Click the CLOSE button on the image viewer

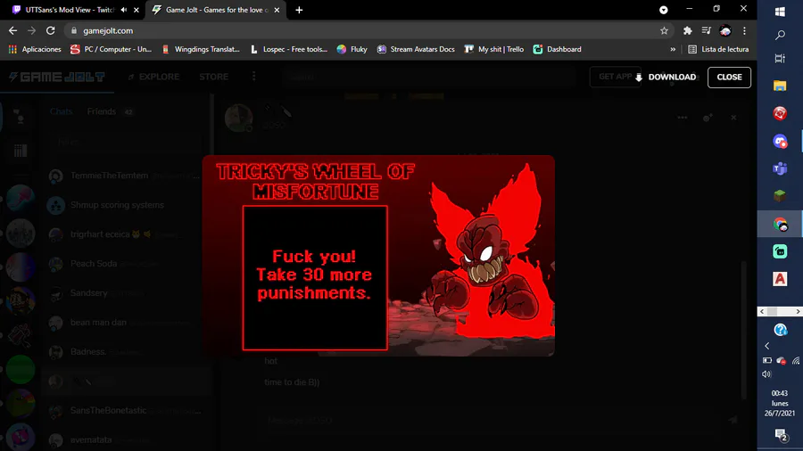click(729, 78)
